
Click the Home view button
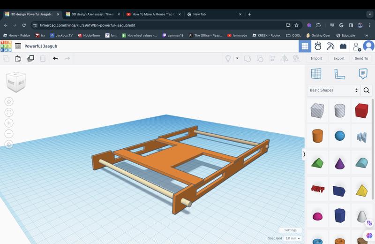[9, 101]
